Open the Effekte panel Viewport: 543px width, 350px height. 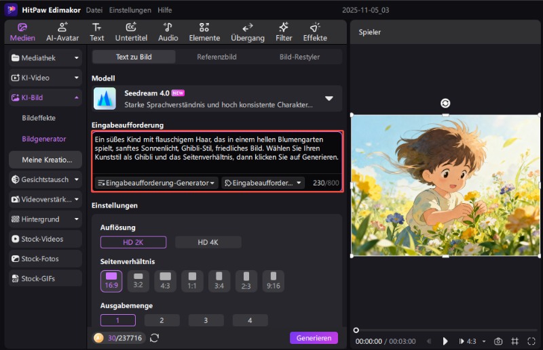315,32
